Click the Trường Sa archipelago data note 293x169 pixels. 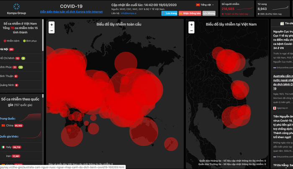232,164
